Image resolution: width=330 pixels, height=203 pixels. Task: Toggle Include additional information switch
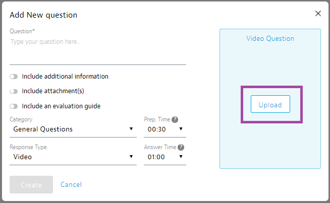click(14, 77)
